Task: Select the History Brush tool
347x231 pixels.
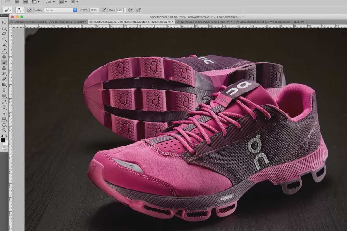Action: [4, 73]
